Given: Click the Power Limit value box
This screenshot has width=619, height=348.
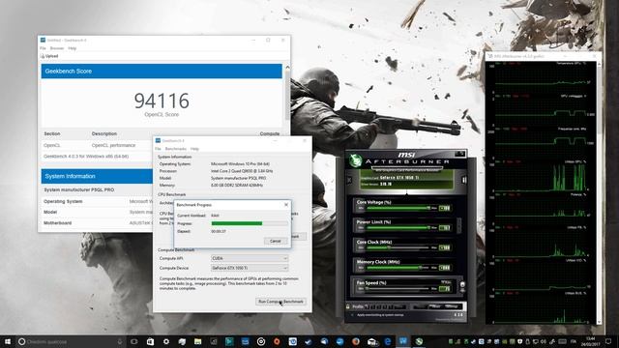Looking at the screenshot, I should [445, 228].
